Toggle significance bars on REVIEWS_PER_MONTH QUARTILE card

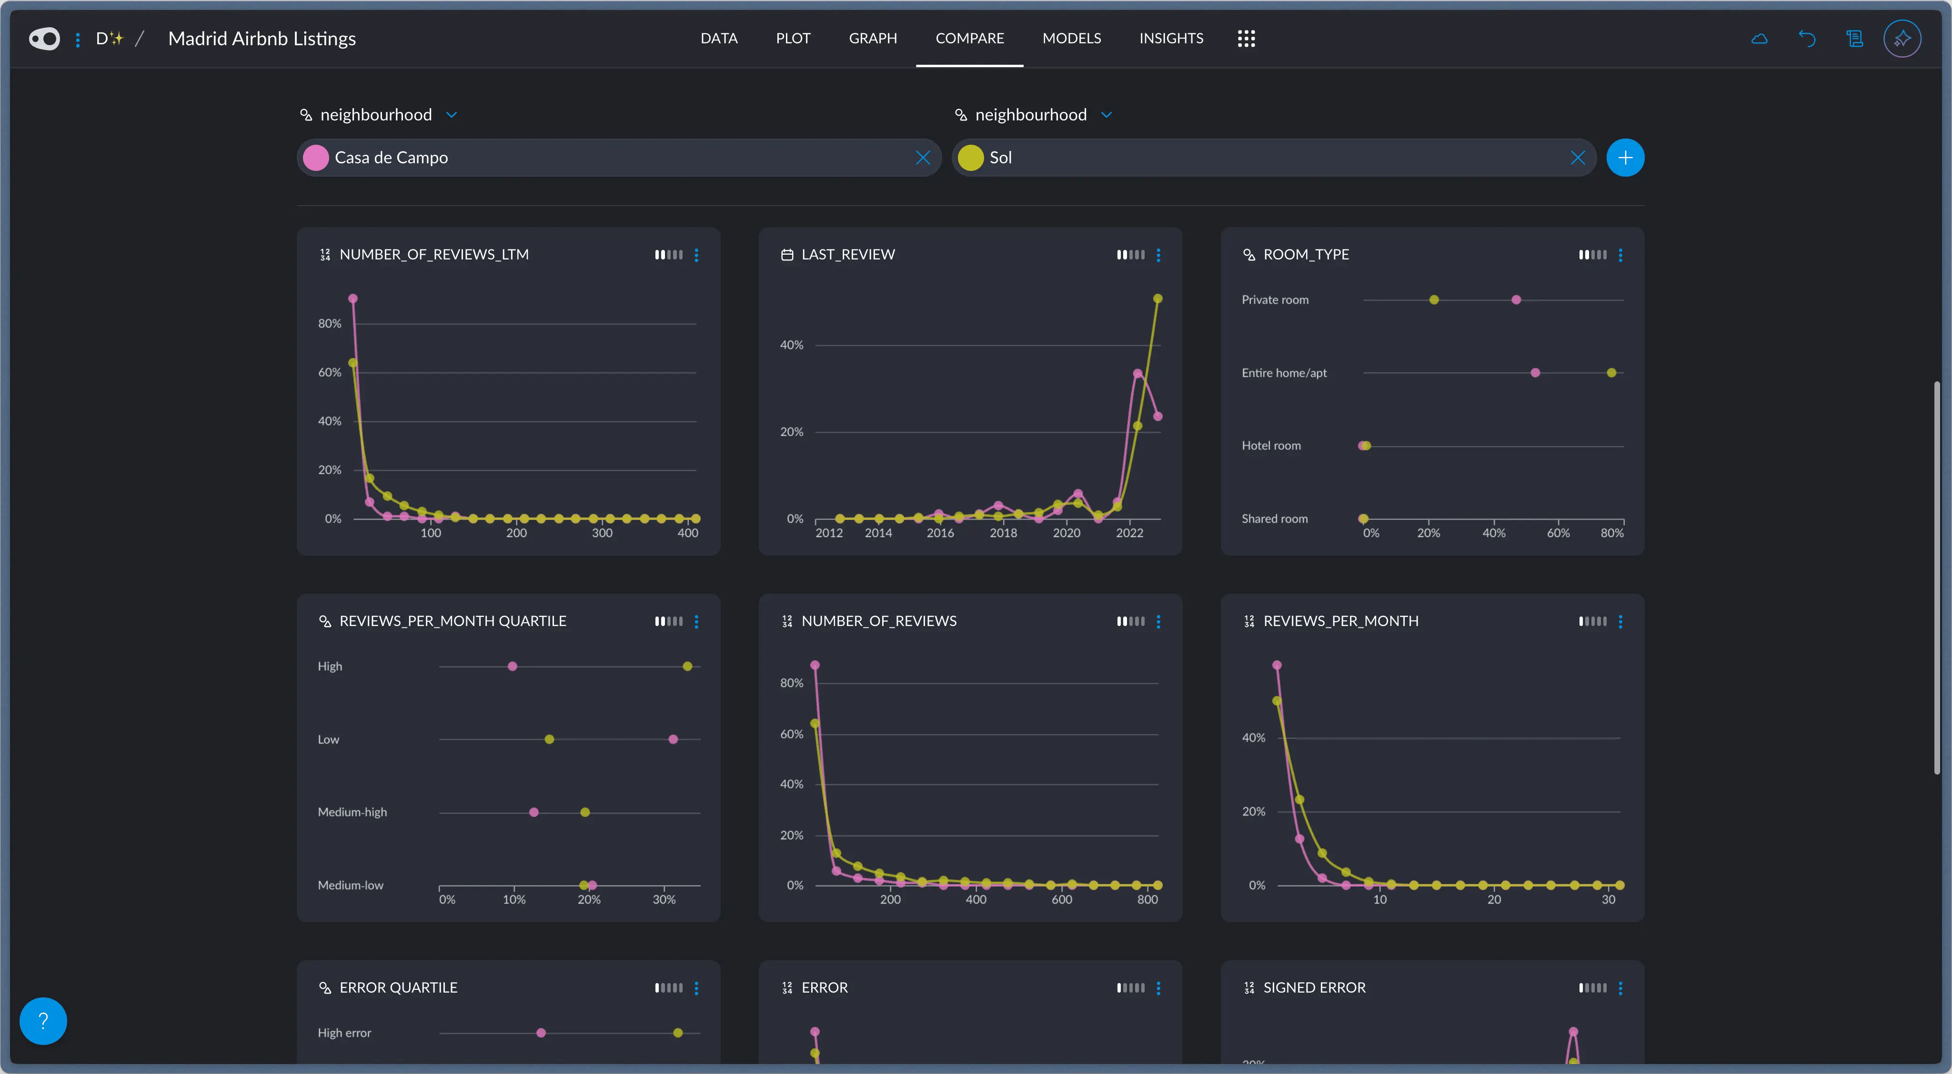(669, 622)
